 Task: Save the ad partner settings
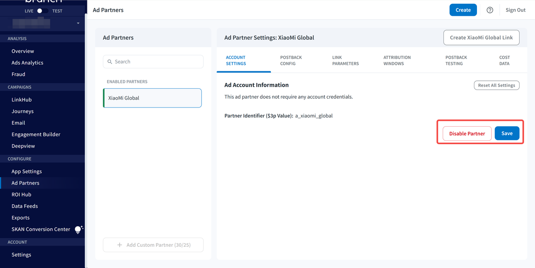pyautogui.click(x=507, y=133)
